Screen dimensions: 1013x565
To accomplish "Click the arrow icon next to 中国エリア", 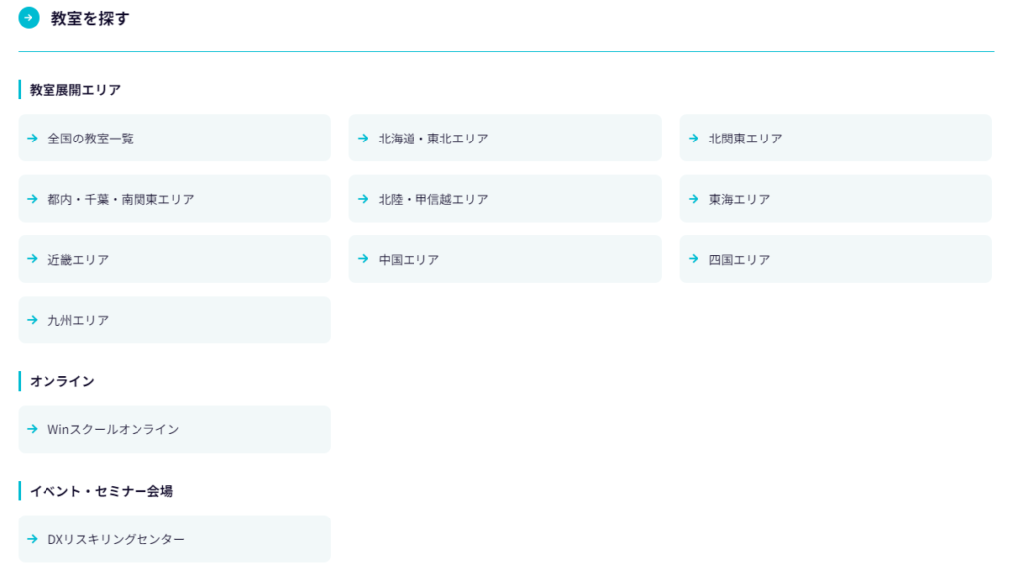I will (363, 259).
